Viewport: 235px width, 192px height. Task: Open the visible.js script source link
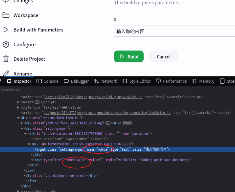[93, 97]
